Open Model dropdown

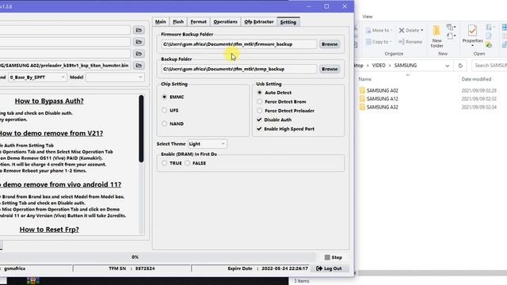click(115, 78)
